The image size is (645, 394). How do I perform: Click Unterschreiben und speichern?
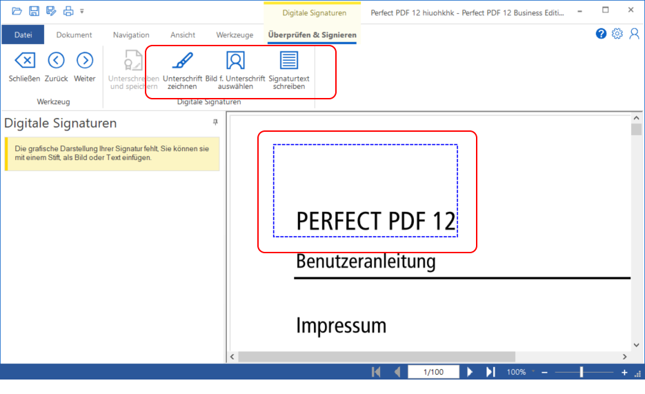coord(133,70)
